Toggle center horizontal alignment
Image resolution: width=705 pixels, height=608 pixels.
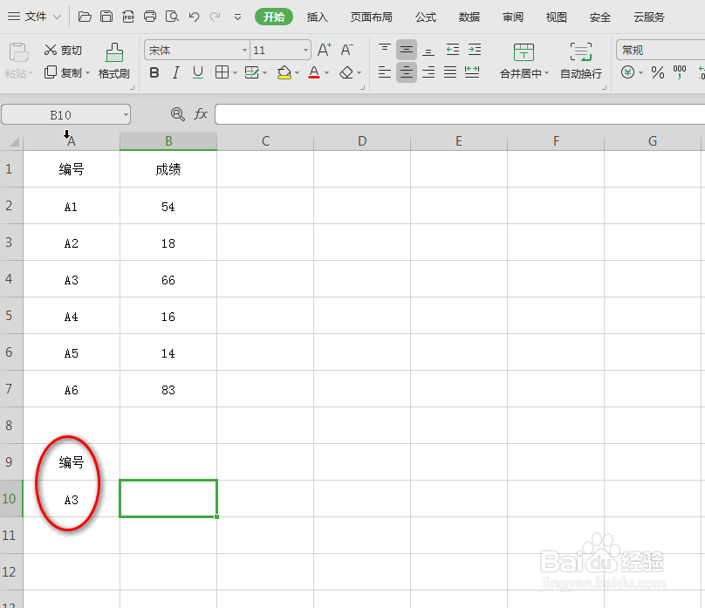tap(407, 72)
